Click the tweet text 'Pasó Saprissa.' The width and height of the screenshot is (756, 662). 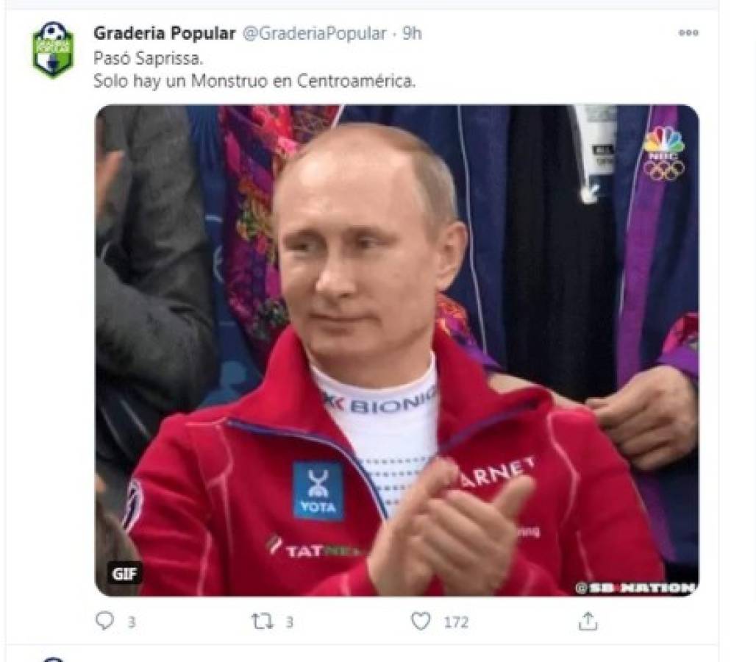tap(149, 58)
